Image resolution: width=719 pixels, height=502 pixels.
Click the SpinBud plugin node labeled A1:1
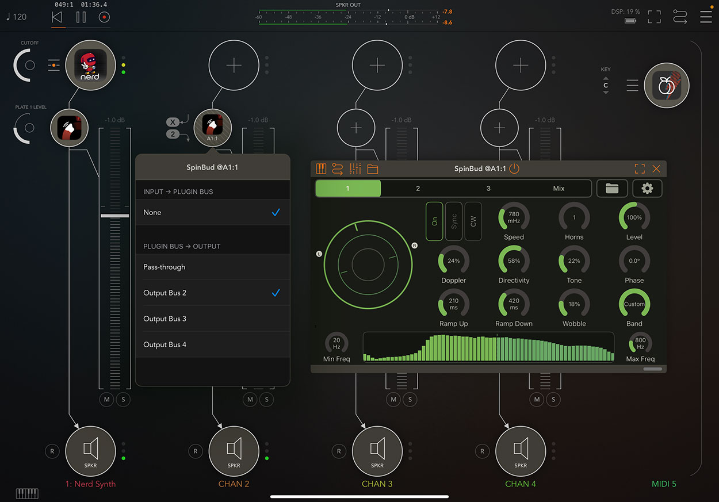(212, 128)
